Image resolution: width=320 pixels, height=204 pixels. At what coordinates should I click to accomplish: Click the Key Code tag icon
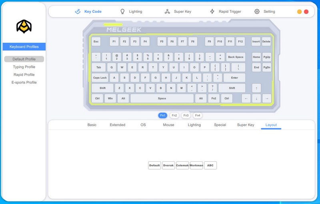pyautogui.click(x=78, y=12)
